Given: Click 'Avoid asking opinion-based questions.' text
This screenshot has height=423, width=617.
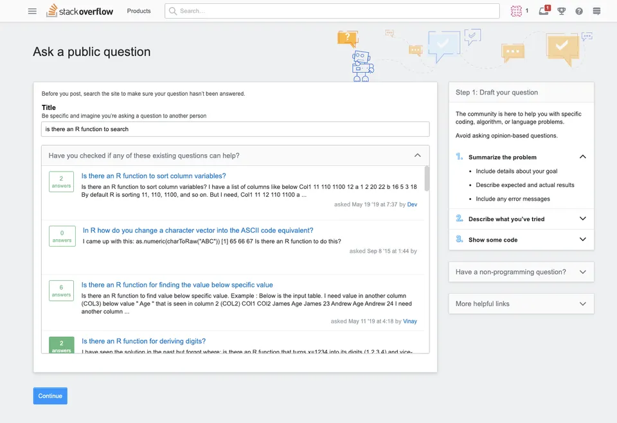Looking at the screenshot, I should (x=506, y=136).
